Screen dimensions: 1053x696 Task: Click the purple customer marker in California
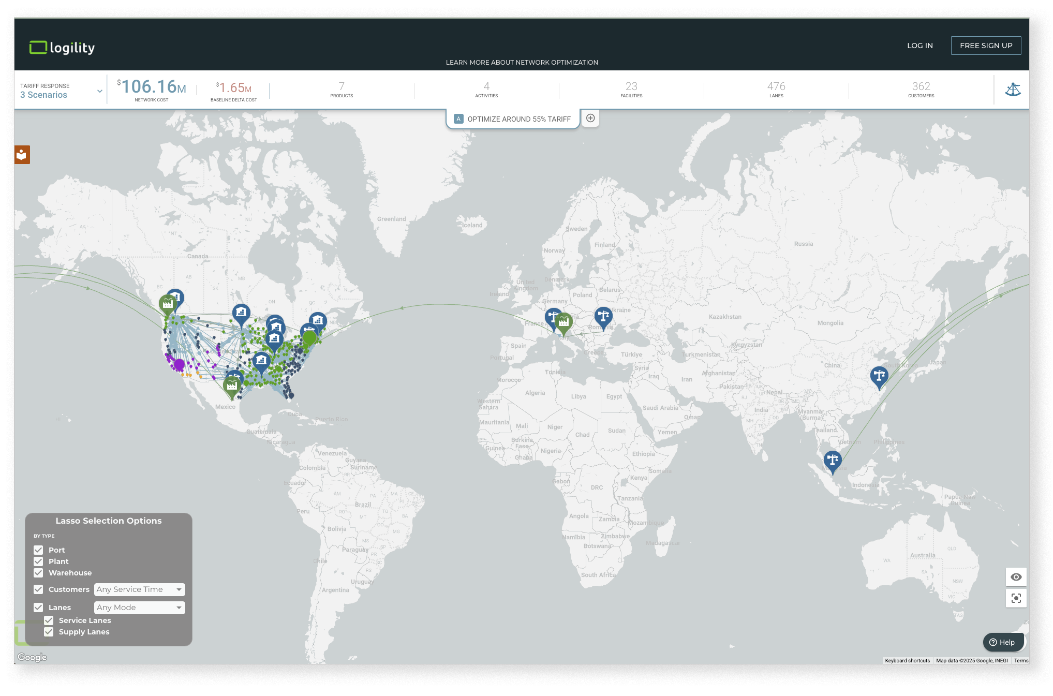pyautogui.click(x=179, y=364)
